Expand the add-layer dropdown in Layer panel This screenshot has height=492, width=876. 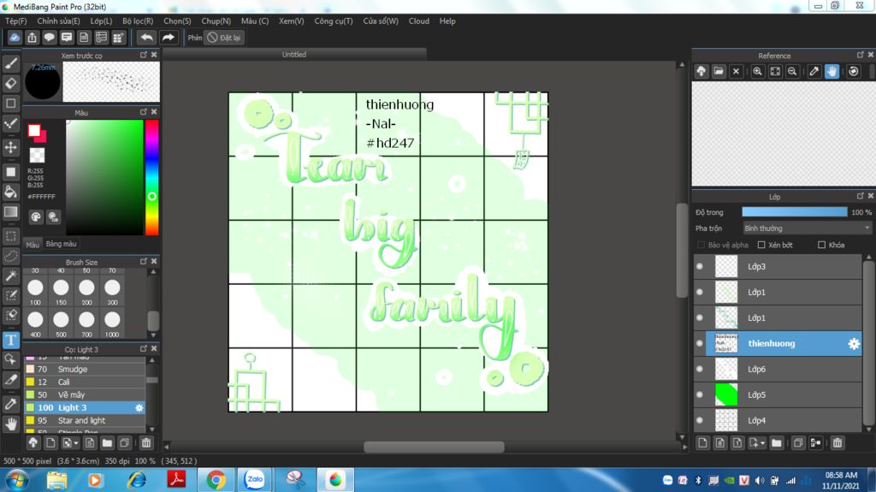point(757,443)
